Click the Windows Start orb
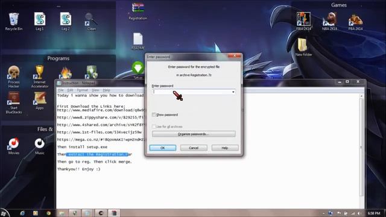The image size is (386, 217). [x=4, y=213]
